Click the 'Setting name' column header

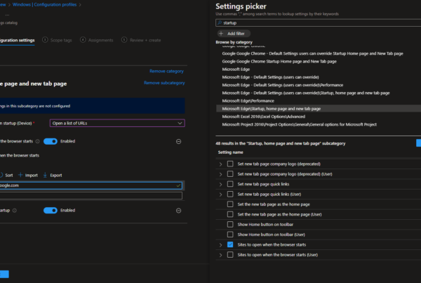pos(230,152)
